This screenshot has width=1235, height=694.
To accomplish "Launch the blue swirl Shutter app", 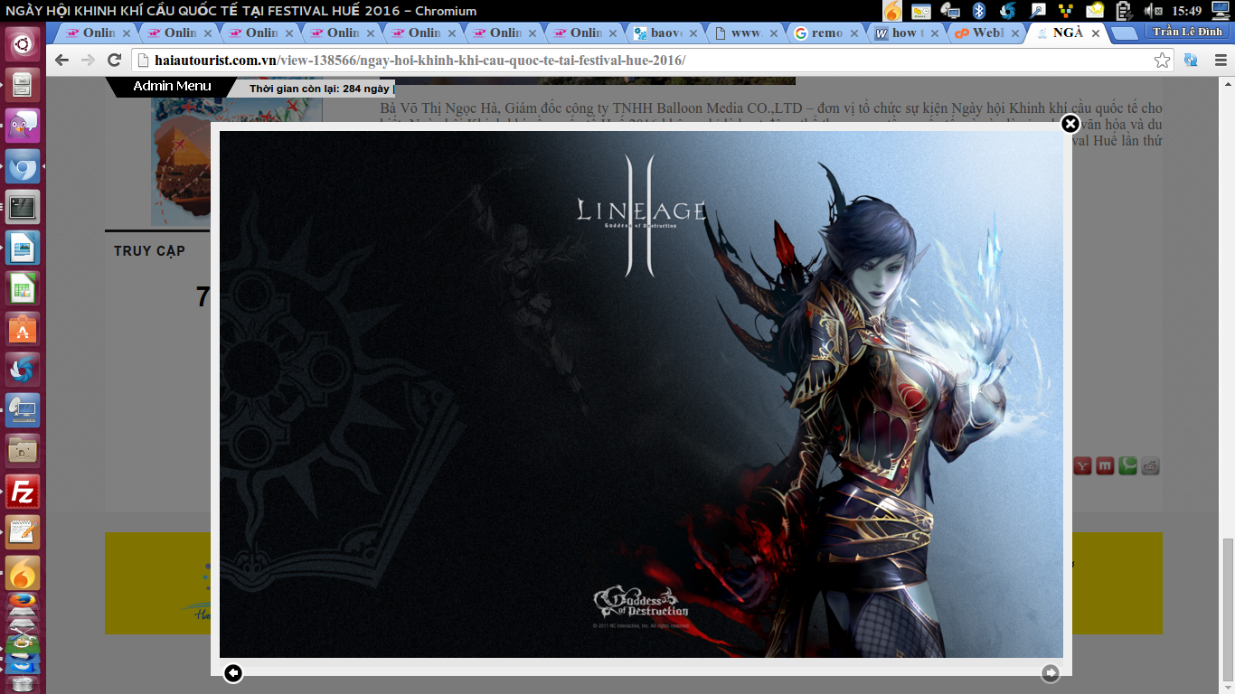I will click(23, 370).
